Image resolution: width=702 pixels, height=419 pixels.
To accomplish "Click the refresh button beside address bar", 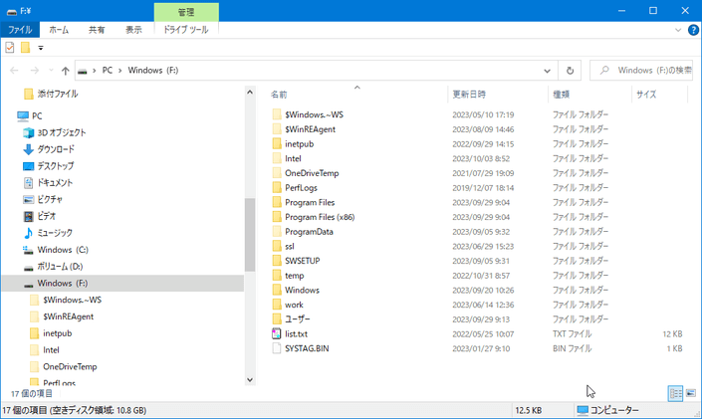I will [x=571, y=71].
